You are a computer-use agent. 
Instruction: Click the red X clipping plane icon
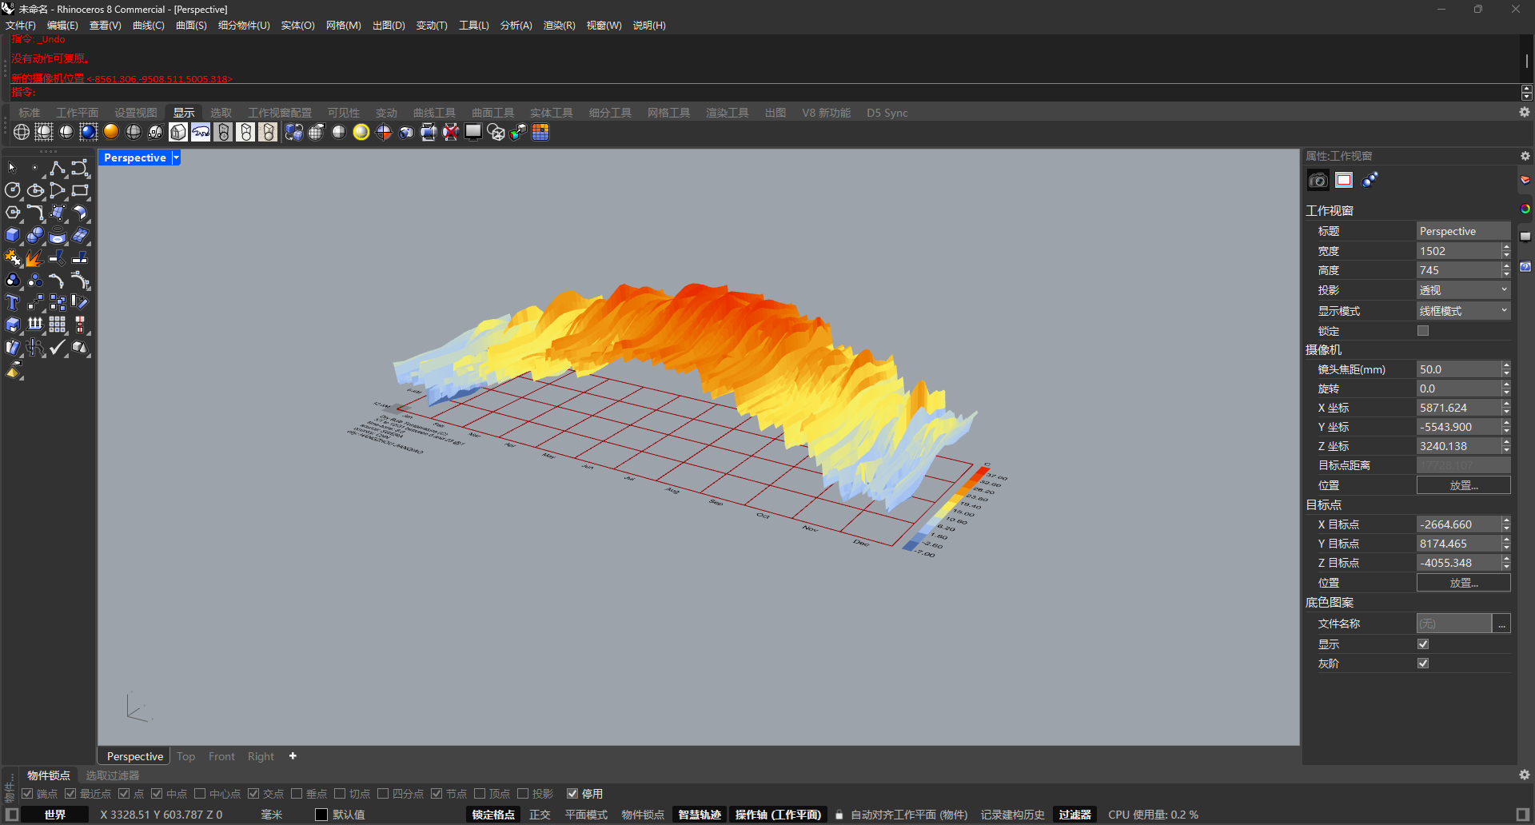point(451,132)
